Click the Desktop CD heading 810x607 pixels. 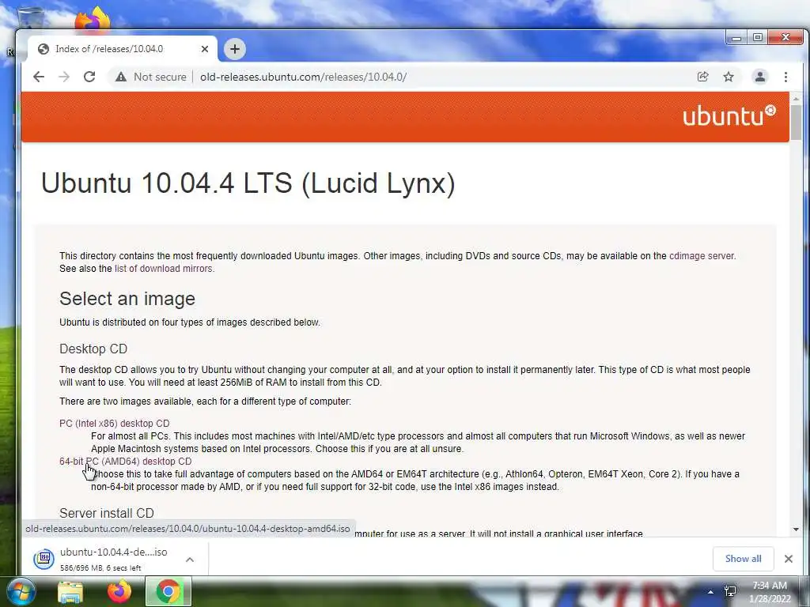click(93, 349)
